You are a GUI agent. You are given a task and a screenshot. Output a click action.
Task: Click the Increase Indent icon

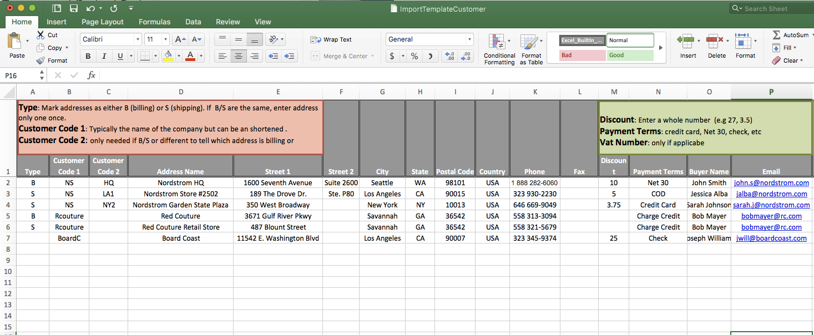coord(290,56)
